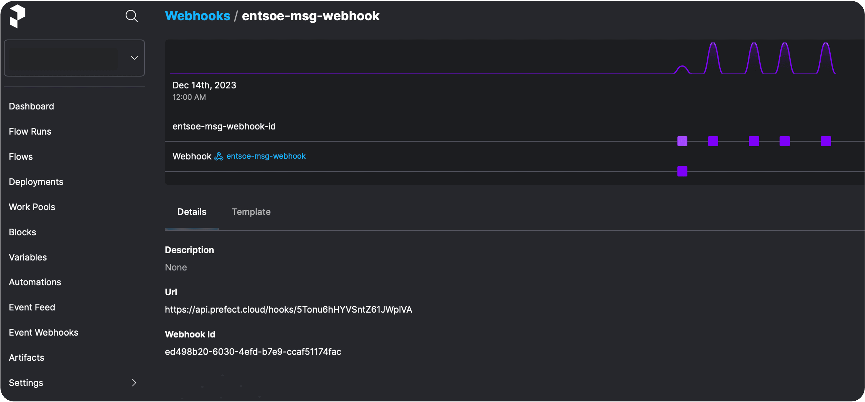This screenshot has width=865, height=402.
Task: Open the workspace selector dropdown
Action: 74,58
